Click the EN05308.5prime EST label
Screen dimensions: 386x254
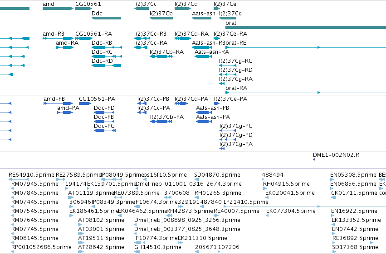pos(353,175)
